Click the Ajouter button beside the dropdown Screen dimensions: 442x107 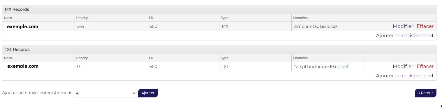148,93
